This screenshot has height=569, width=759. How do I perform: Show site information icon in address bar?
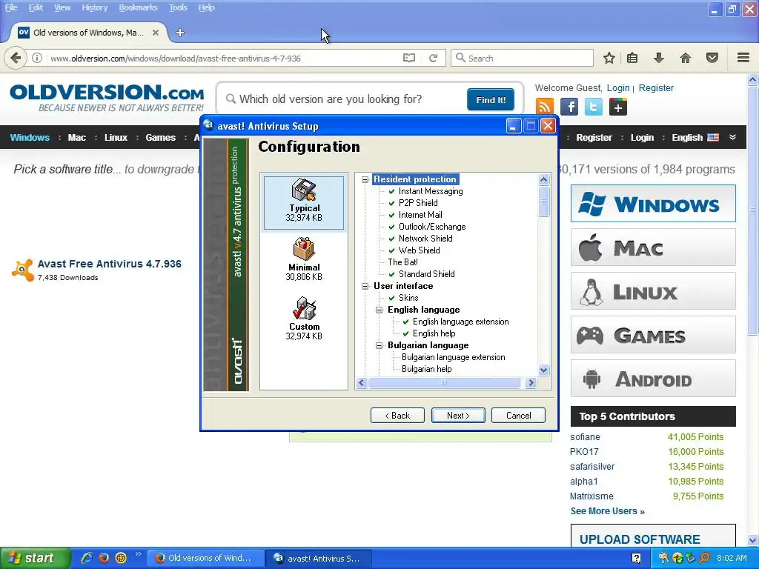(x=37, y=58)
